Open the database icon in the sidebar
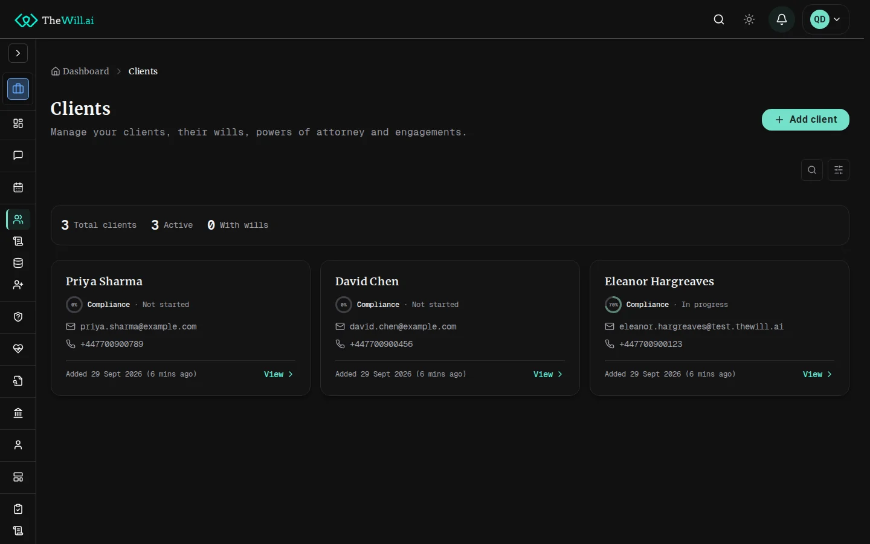The image size is (870, 544). tap(18, 263)
